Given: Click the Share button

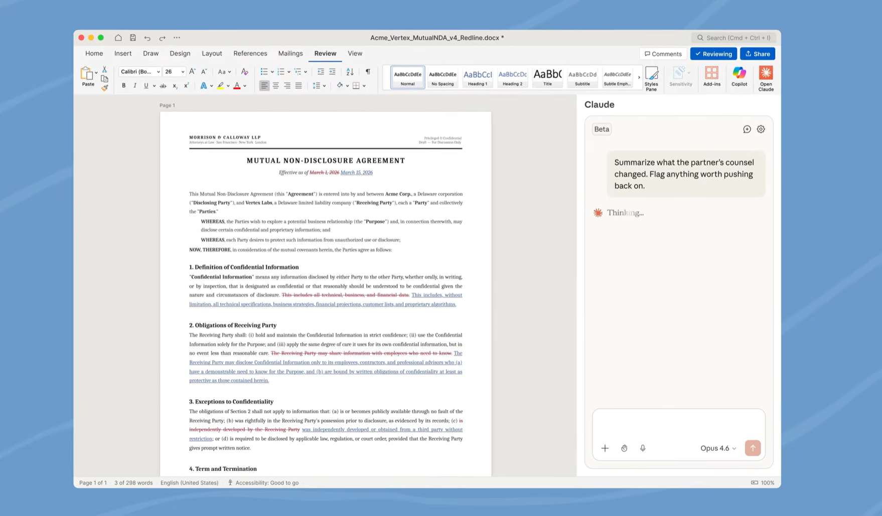Looking at the screenshot, I should [x=758, y=54].
